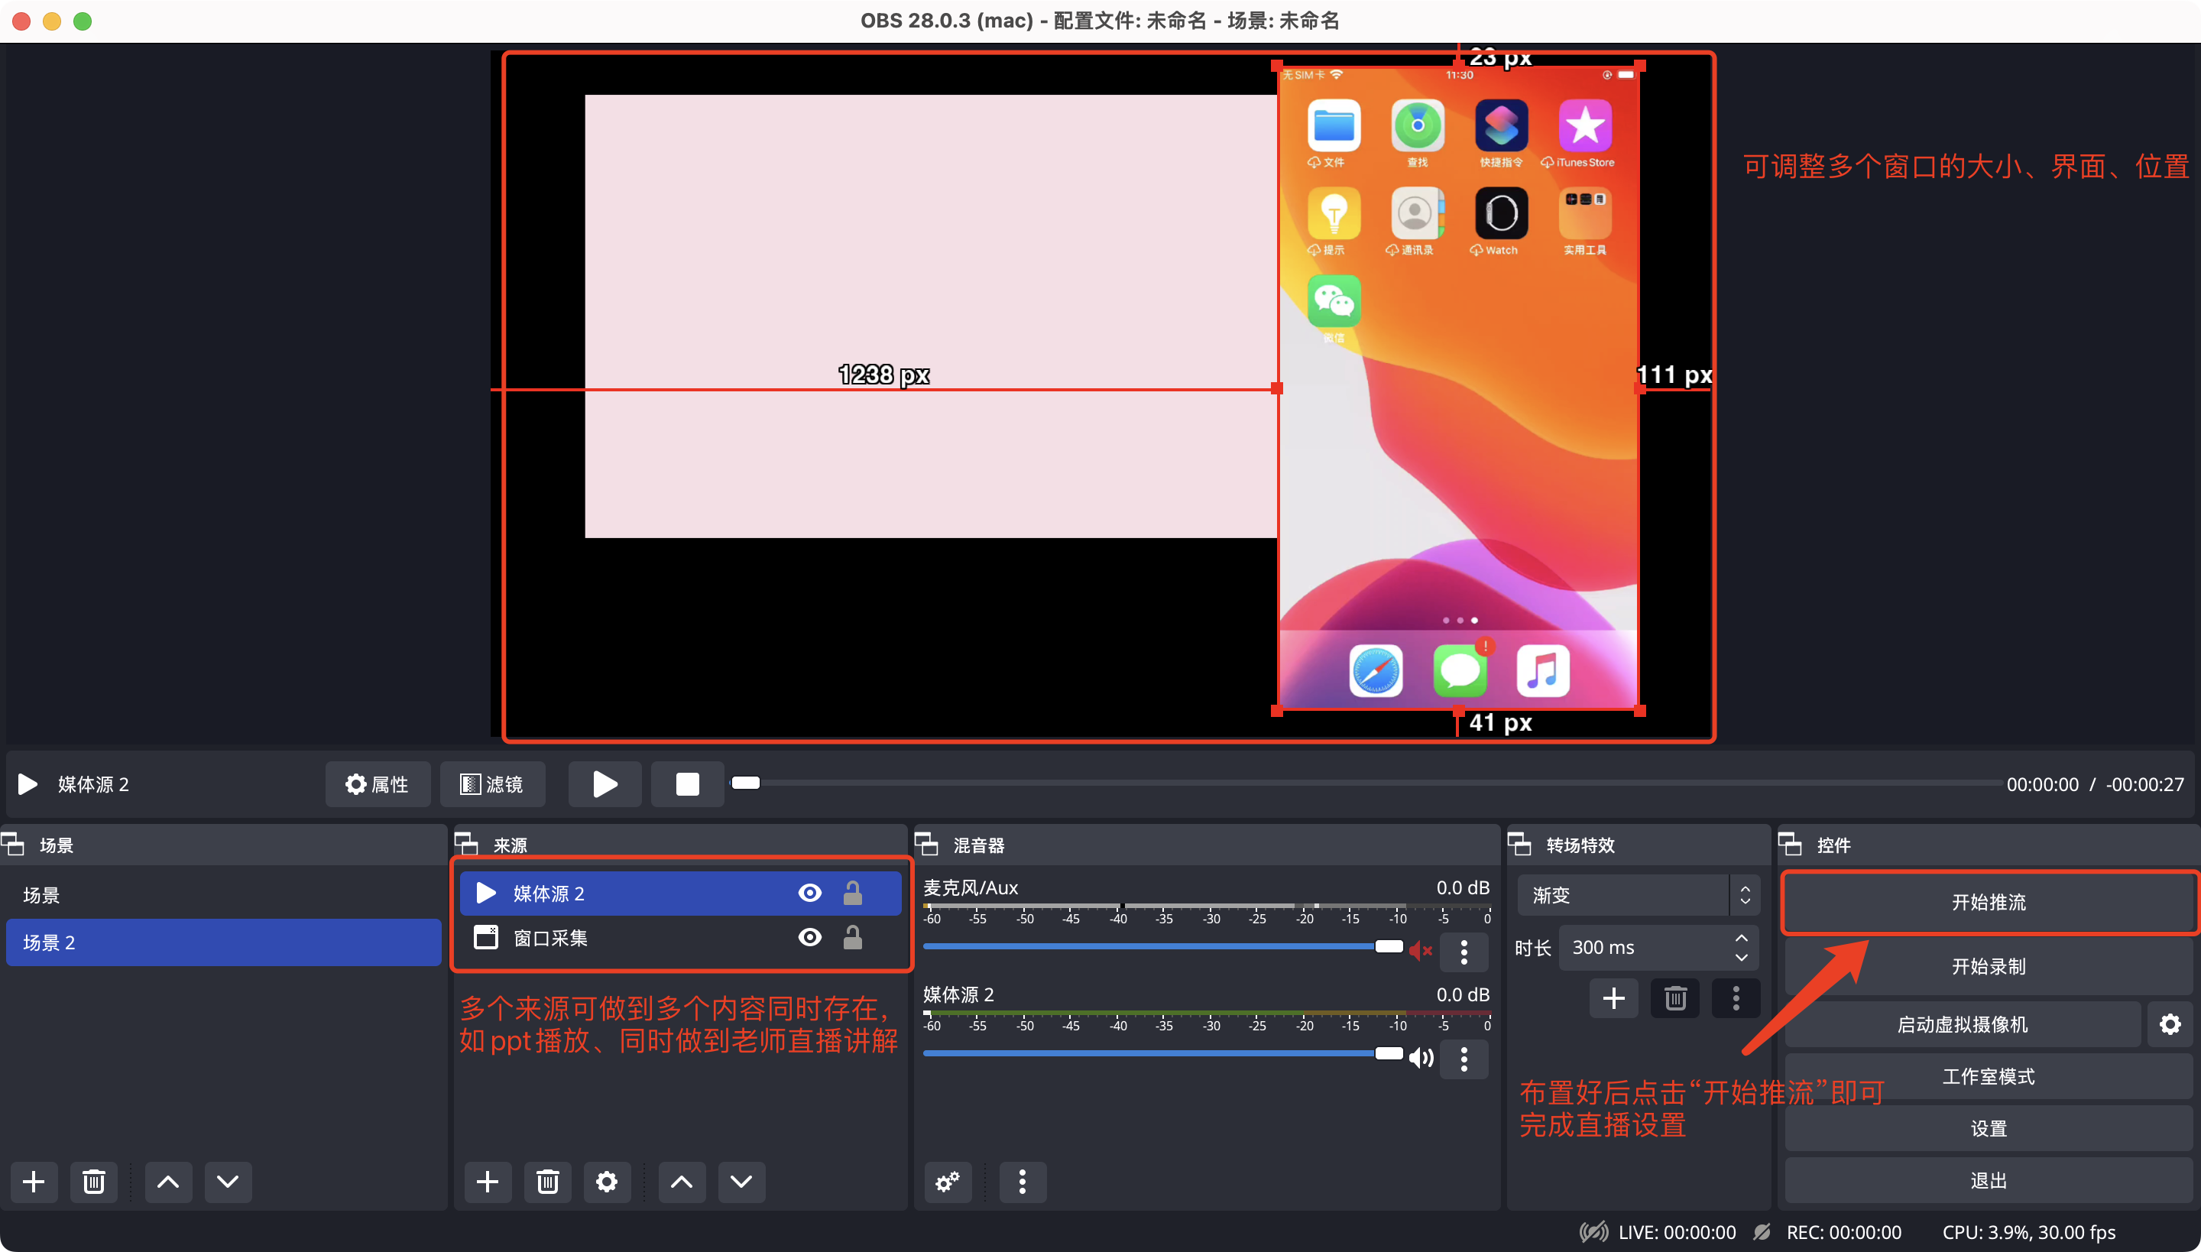The image size is (2201, 1252).
Task: Hide the 媒体源 2 source with eye icon
Action: click(809, 893)
